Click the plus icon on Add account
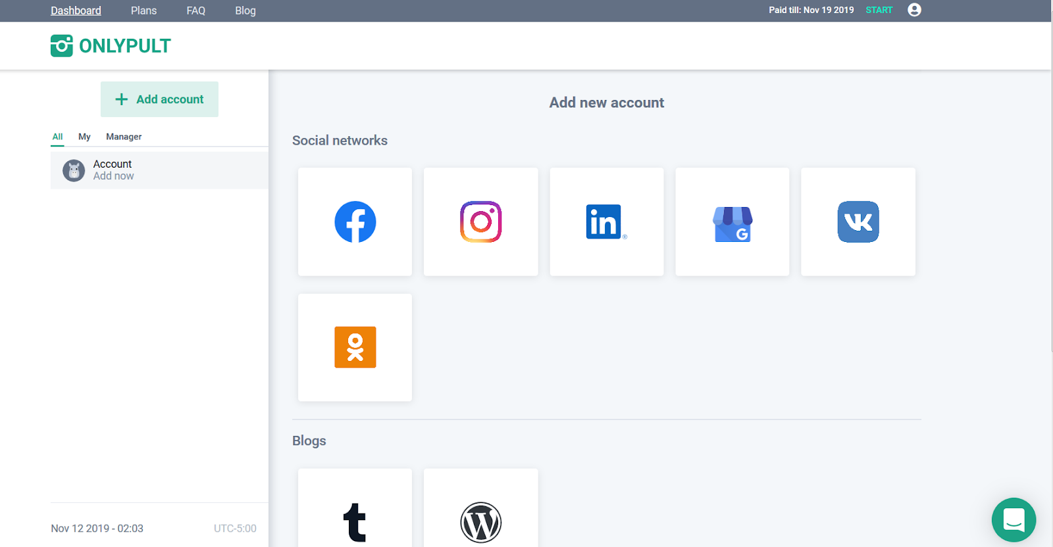Viewport: 1053px width, 547px height. tap(121, 99)
